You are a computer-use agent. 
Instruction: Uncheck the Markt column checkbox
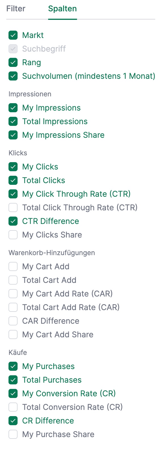point(13,35)
